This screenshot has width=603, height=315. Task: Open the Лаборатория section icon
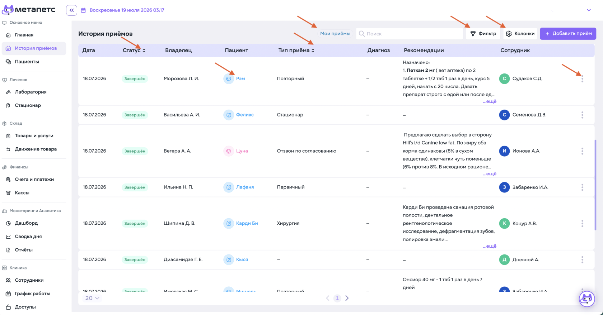click(x=8, y=92)
